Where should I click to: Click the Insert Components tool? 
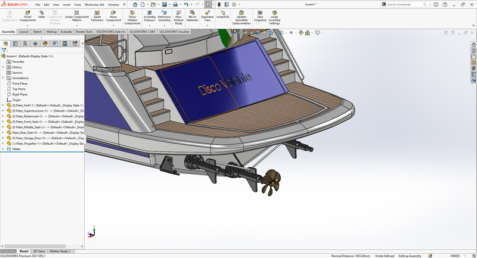tap(27, 16)
